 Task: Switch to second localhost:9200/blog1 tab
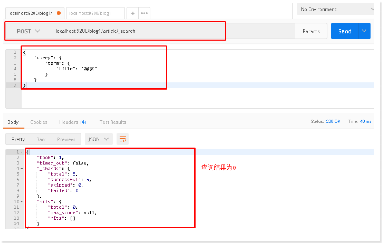pyautogui.click(x=95, y=13)
